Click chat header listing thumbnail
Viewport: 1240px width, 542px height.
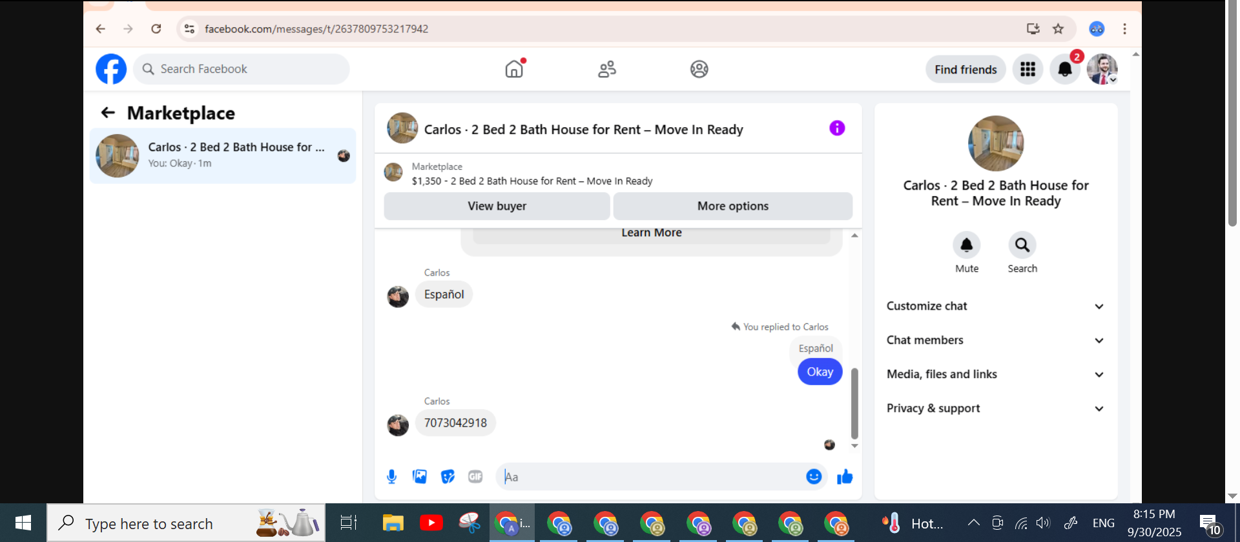(402, 128)
